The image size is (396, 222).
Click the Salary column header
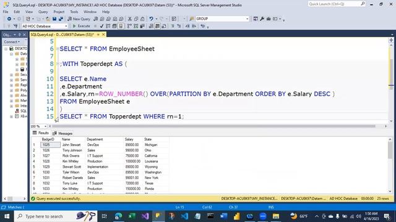click(x=129, y=139)
